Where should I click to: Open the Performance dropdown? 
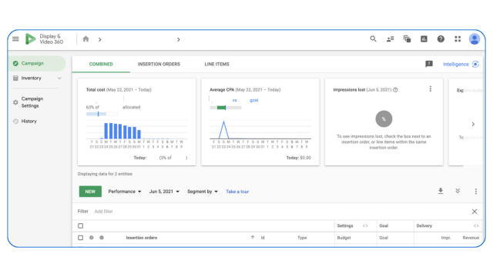[x=125, y=192]
